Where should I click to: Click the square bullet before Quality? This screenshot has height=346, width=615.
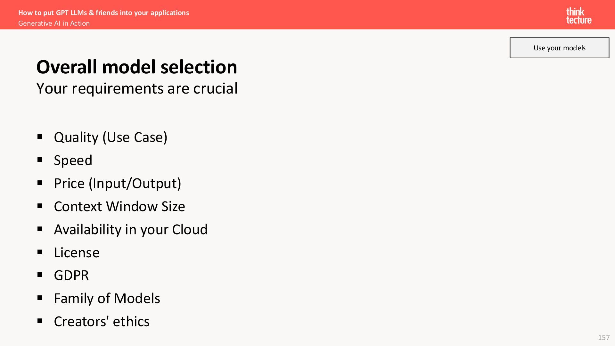[40, 137]
